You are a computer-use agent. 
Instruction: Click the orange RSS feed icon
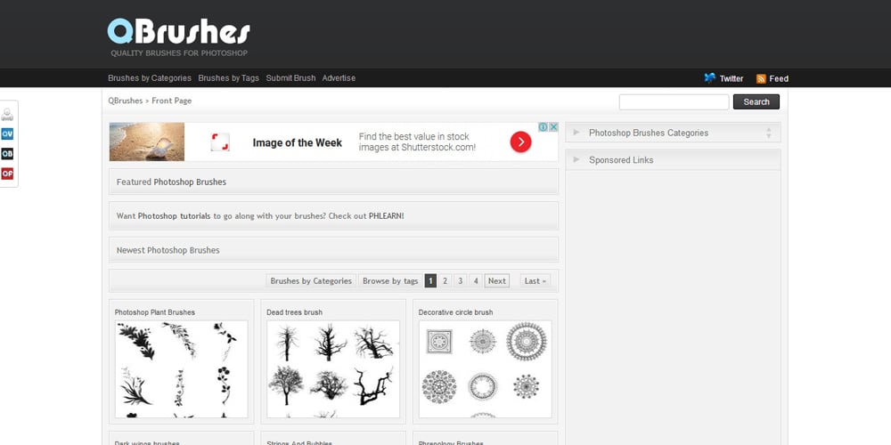click(x=761, y=79)
